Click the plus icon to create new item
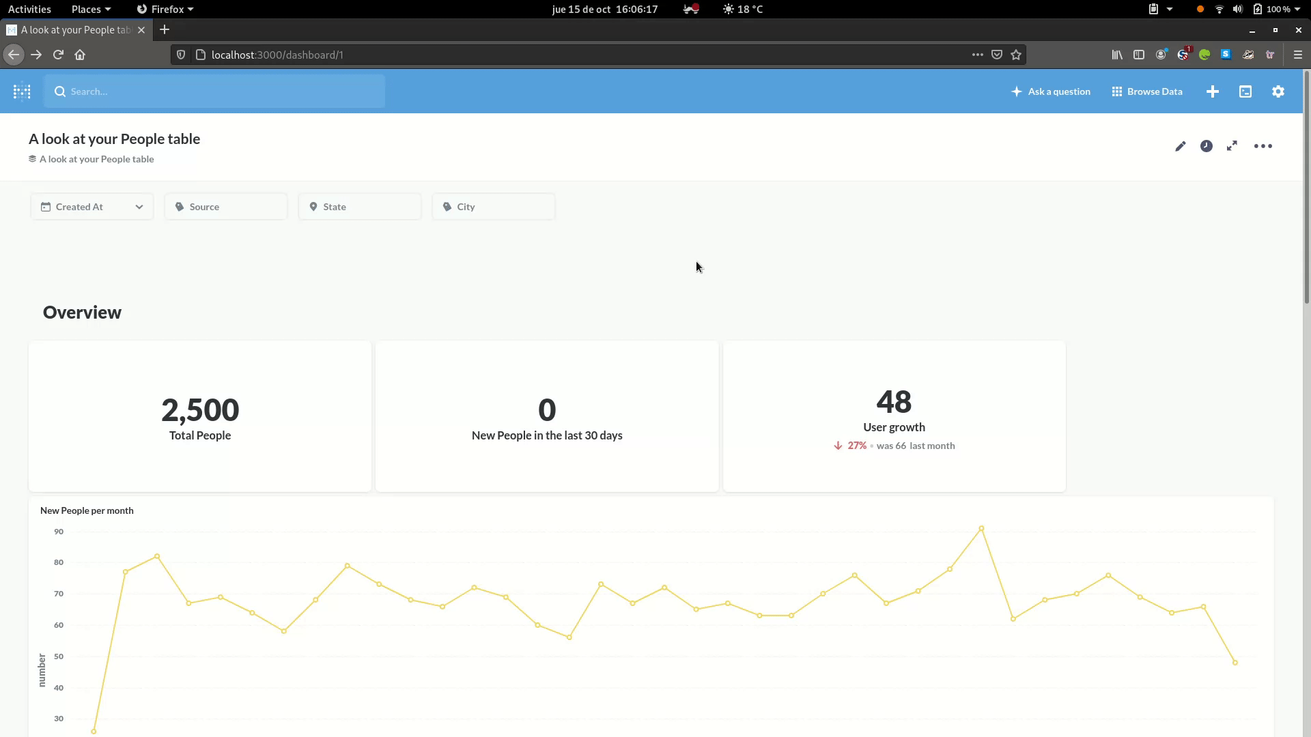Image resolution: width=1311 pixels, height=737 pixels. [1213, 91]
